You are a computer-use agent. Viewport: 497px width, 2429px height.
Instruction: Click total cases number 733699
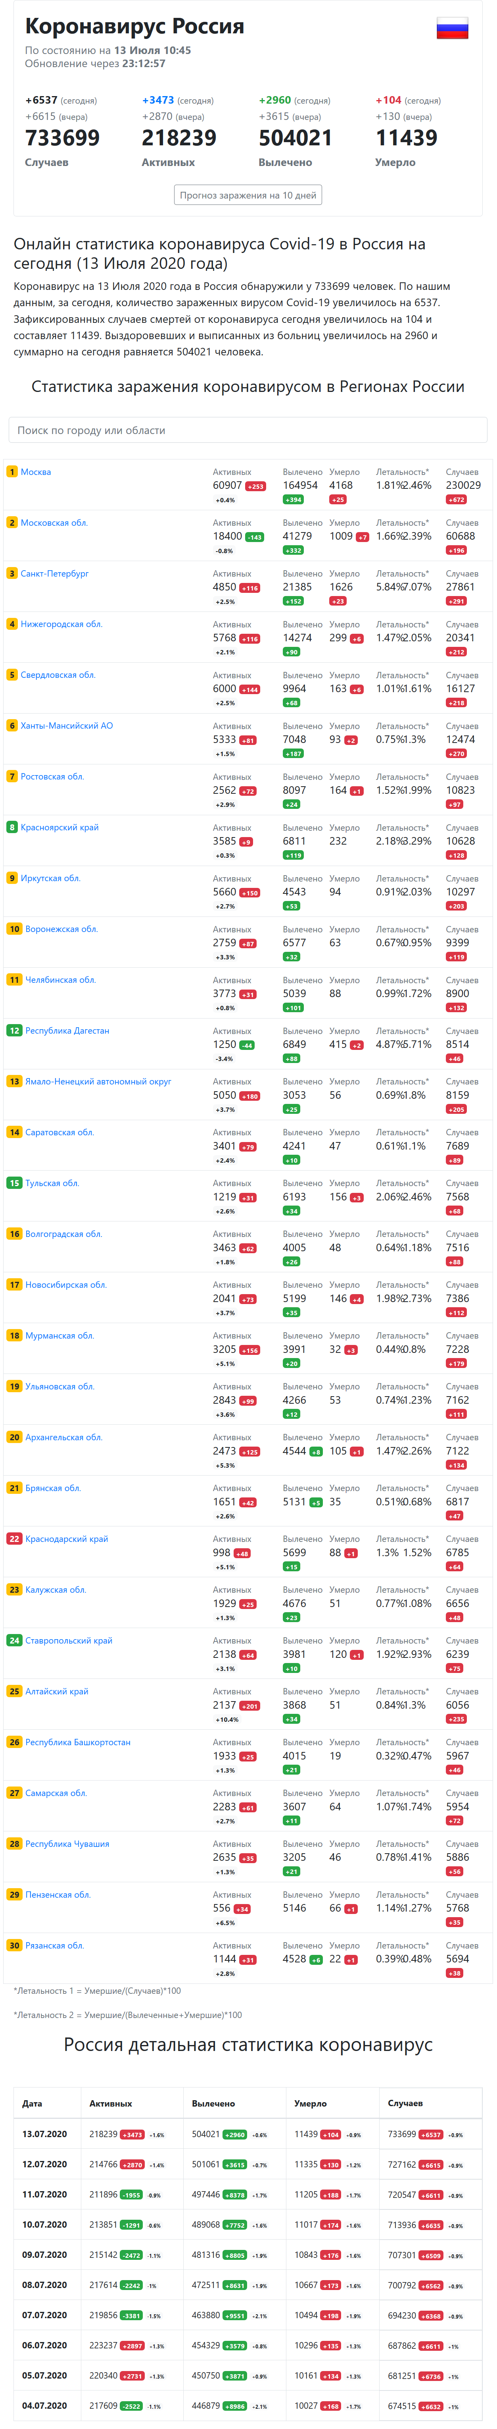tap(62, 138)
